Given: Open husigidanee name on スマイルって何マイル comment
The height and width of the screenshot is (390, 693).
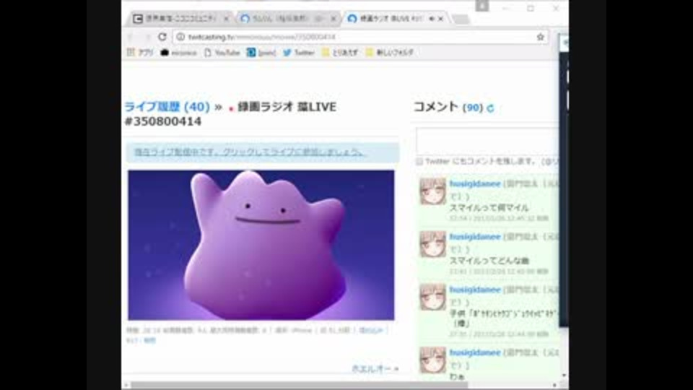Looking at the screenshot, I should click(475, 183).
